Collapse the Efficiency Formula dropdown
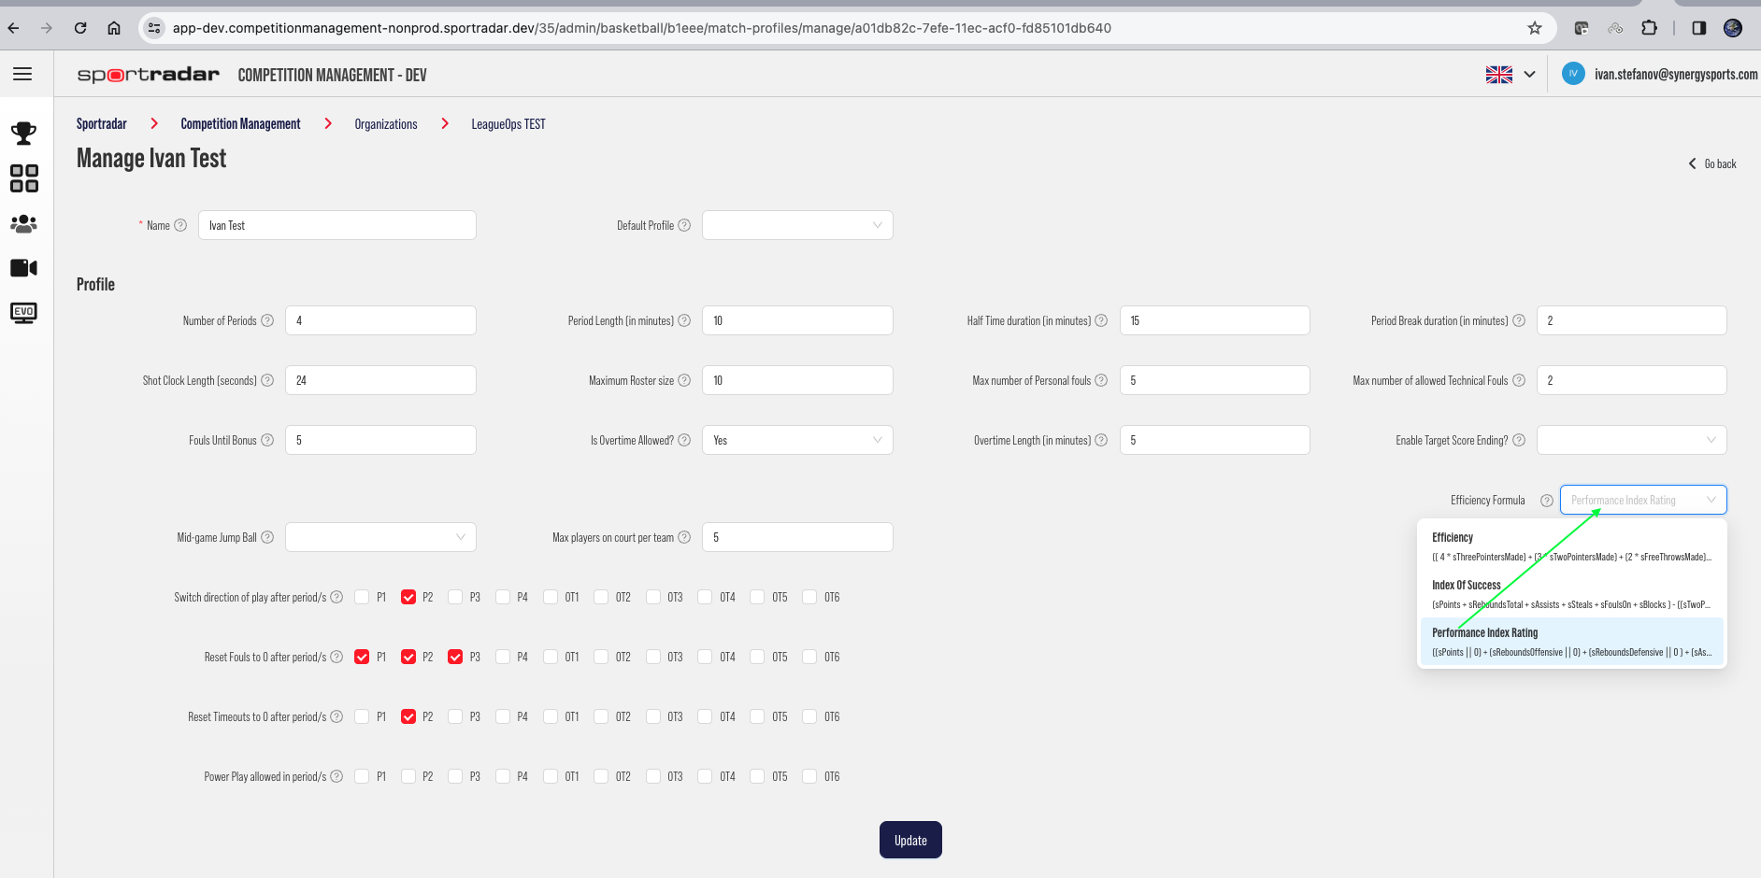1761x878 pixels. pos(1643,500)
